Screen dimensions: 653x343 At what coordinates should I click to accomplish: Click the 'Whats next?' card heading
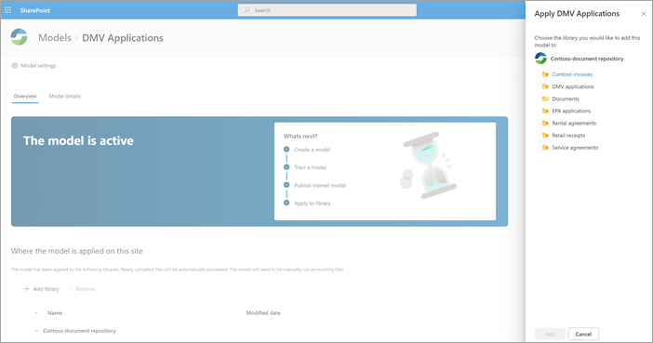300,136
